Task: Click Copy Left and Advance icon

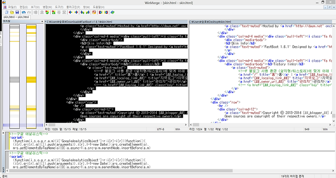Action: tap(88, 13)
